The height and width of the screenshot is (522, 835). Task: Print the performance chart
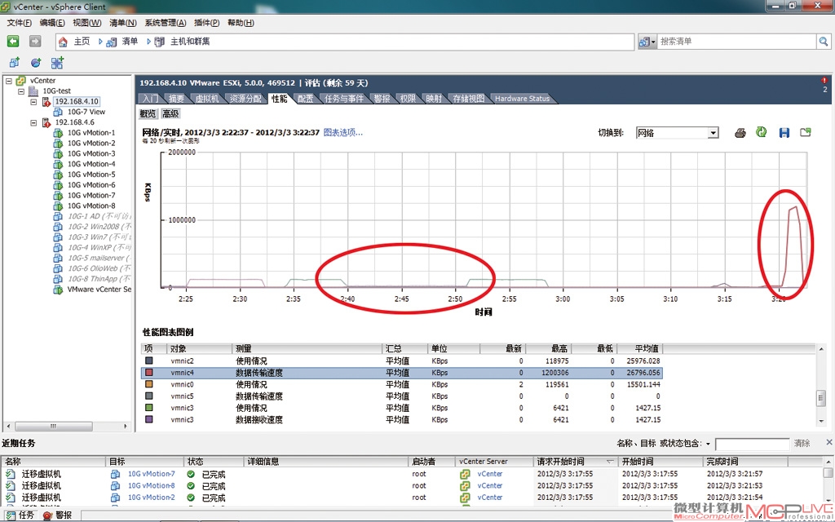coord(740,133)
